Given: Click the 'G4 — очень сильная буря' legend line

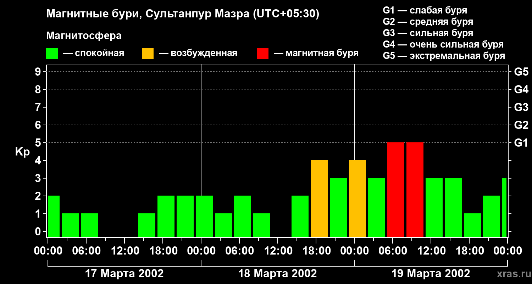Looking at the screenshot, I should pyautogui.click(x=443, y=44).
